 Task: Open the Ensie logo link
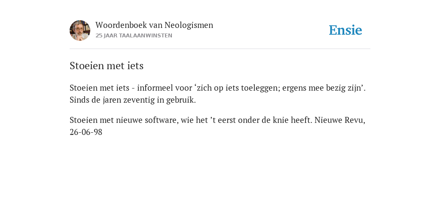(345, 30)
